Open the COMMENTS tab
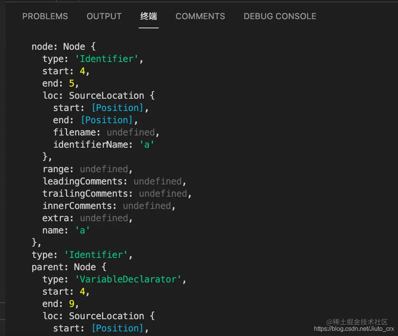Screen dimensions: 398x336 pyautogui.click(x=200, y=16)
